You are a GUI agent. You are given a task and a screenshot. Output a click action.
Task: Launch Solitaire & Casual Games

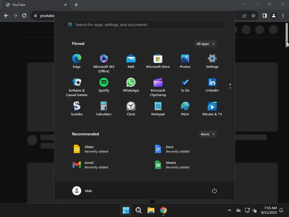point(77,87)
